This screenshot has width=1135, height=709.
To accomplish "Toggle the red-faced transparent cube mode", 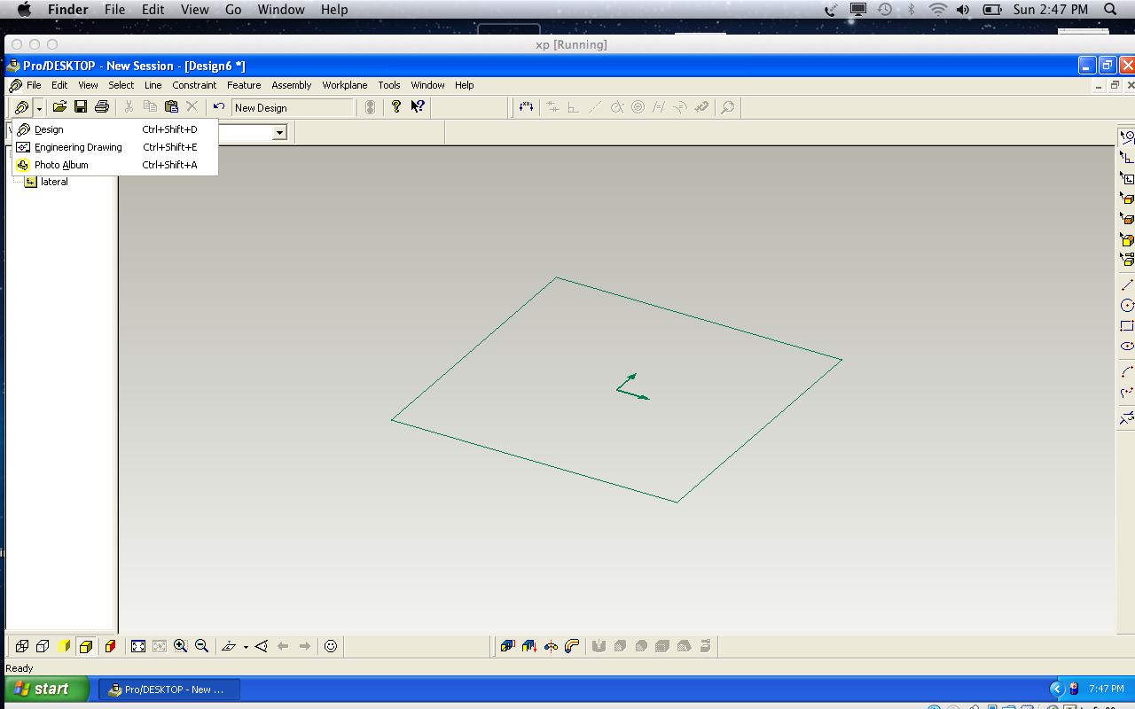I will [x=110, y=646].
